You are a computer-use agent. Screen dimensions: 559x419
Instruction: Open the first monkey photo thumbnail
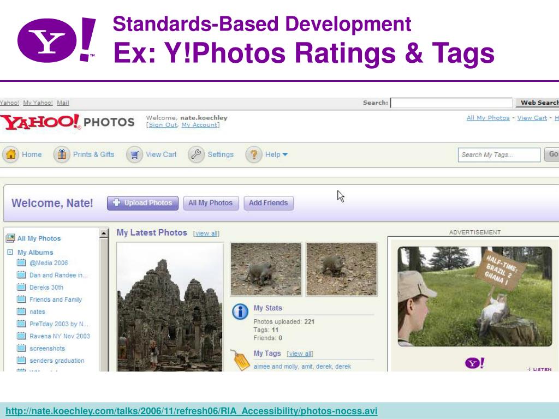(266, 270)
